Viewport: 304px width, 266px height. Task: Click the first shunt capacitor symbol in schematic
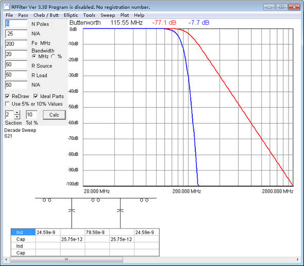point(72,211)
